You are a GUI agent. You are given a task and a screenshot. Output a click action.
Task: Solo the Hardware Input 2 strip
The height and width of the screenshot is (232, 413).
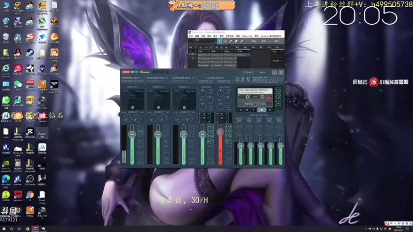[x=166, y=158]
